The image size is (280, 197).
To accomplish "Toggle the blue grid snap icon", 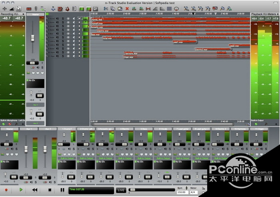I will (169, 8).
